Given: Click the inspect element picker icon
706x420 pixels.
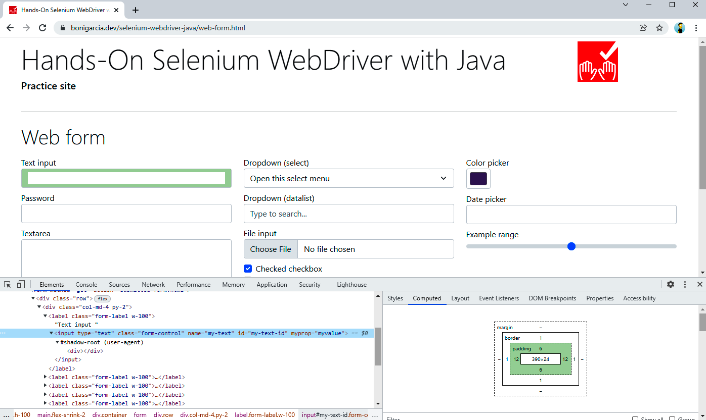Looking at the screenshot, I should pos(8,285).
